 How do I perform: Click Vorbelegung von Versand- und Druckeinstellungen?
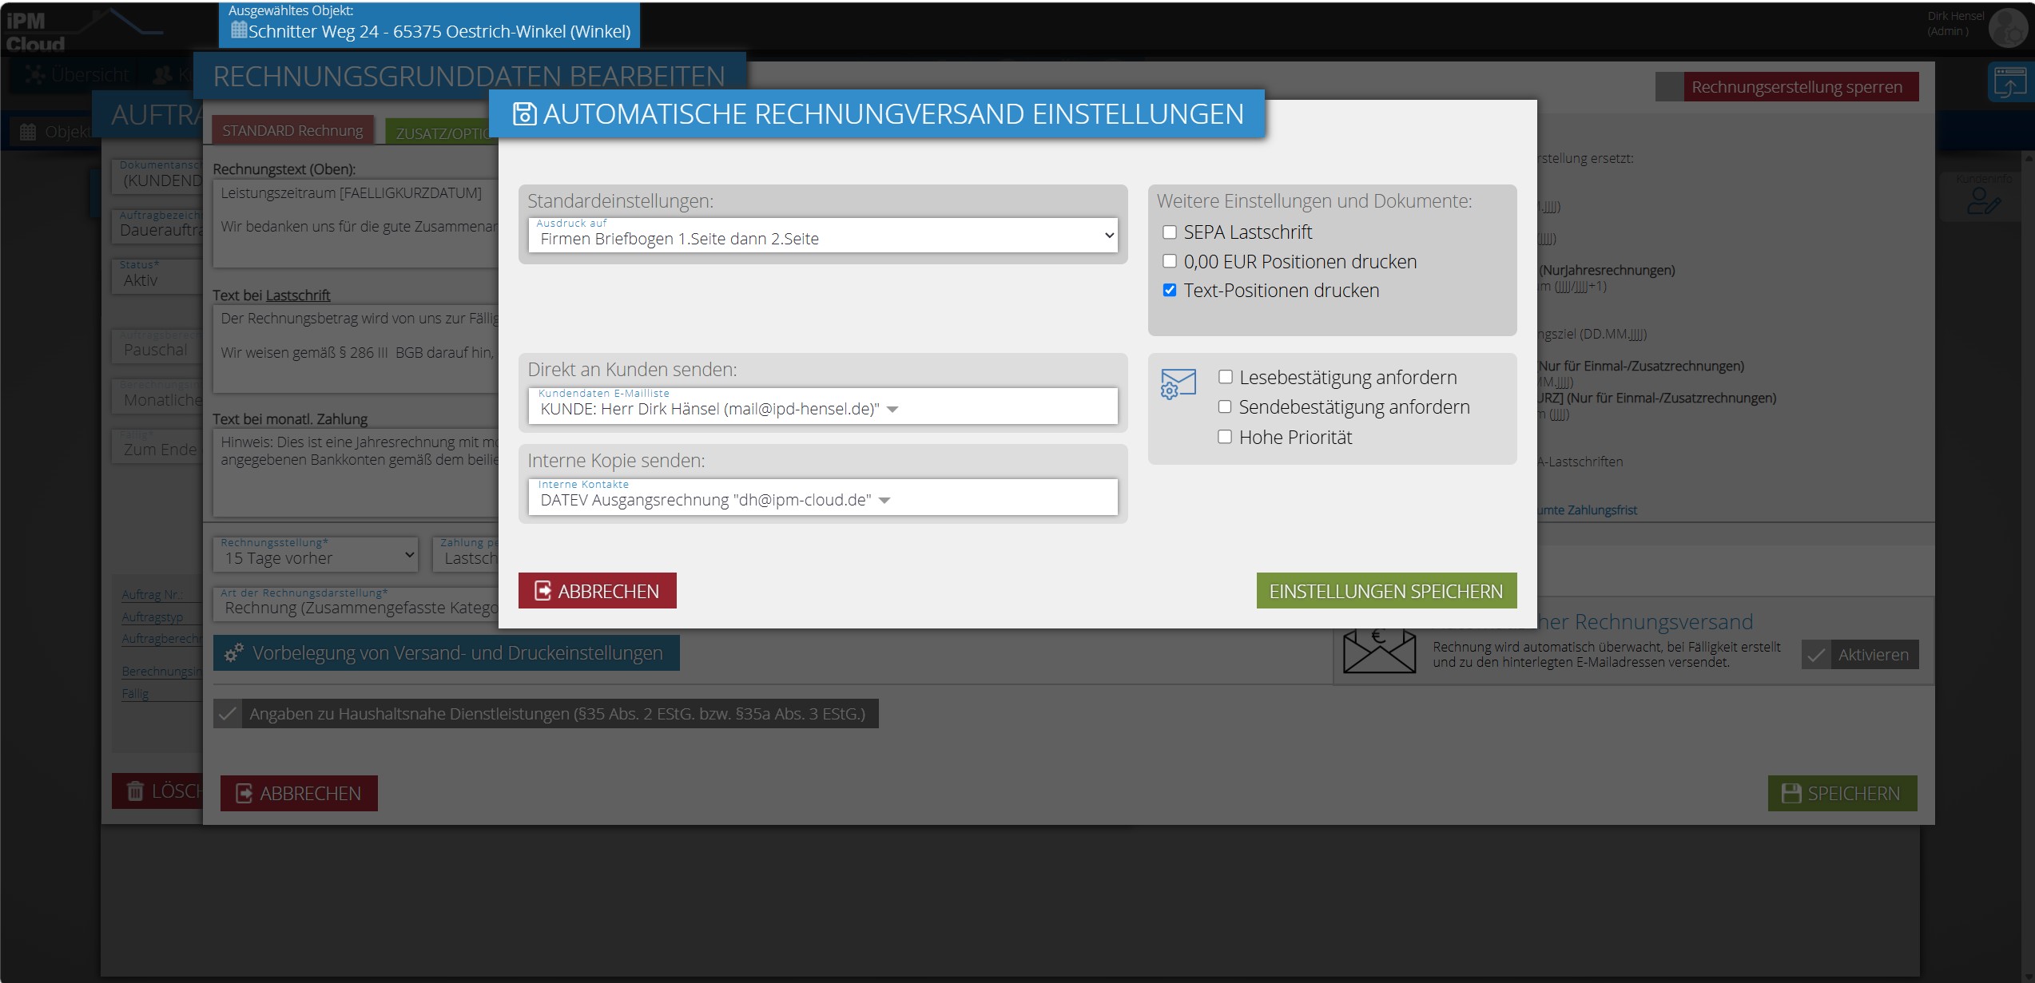coord(446,653)
